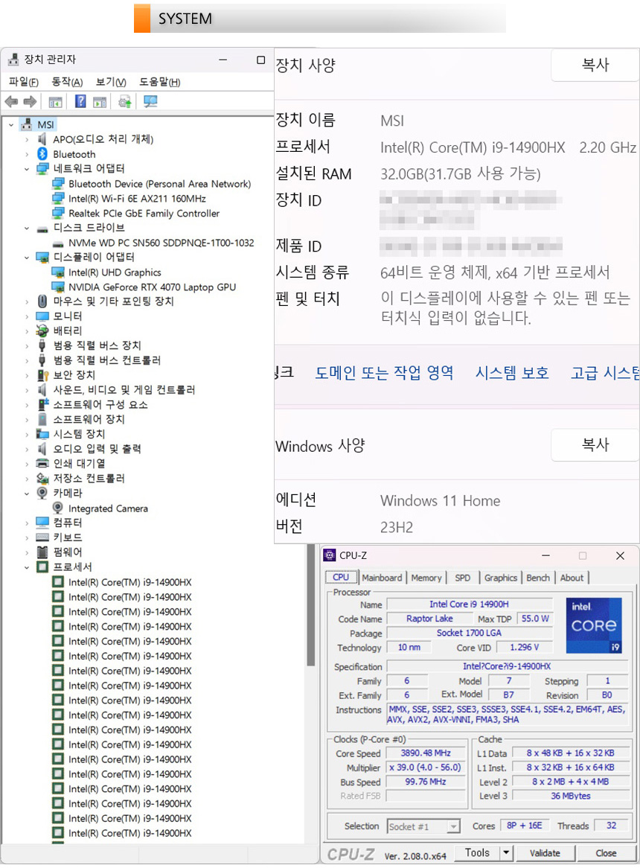Switch to the Memory tab in CPU-Z
The height and width of the screenshot is (868, 640).
pyautogui.click(x=426, y=578)
